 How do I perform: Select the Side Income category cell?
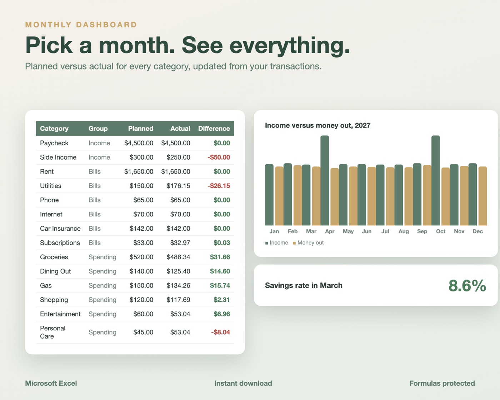58,157
